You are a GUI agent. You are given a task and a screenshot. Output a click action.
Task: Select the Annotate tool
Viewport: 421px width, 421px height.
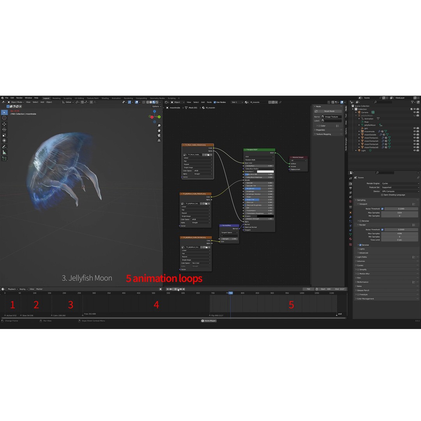pos(4,147)
